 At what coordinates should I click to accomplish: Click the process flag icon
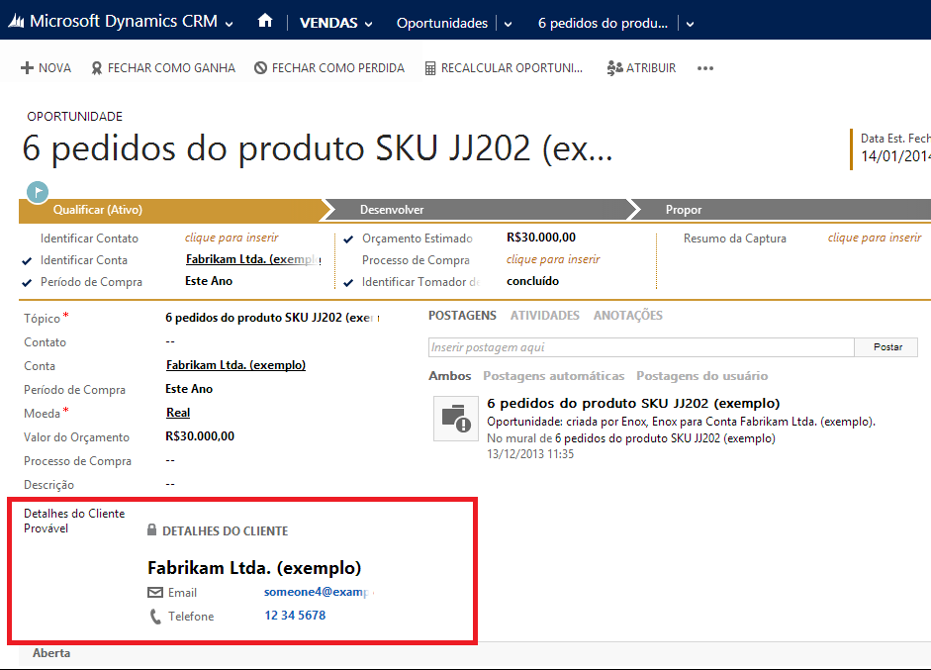pos(38,191)
